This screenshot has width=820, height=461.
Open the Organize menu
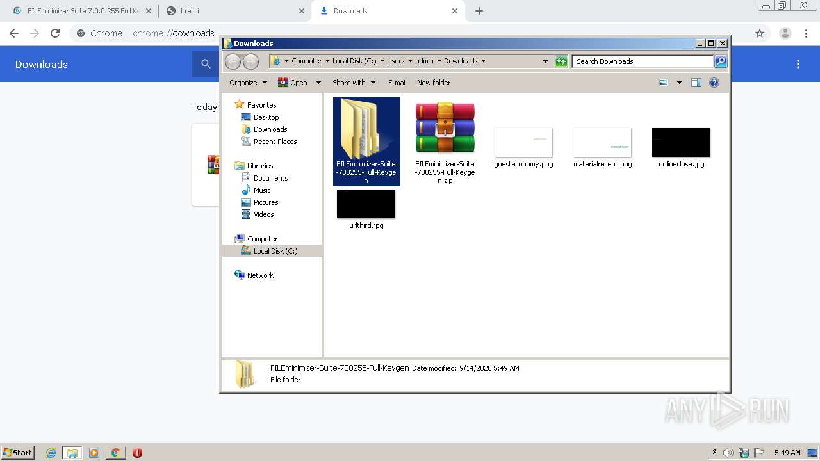click(x=248, y=83)
